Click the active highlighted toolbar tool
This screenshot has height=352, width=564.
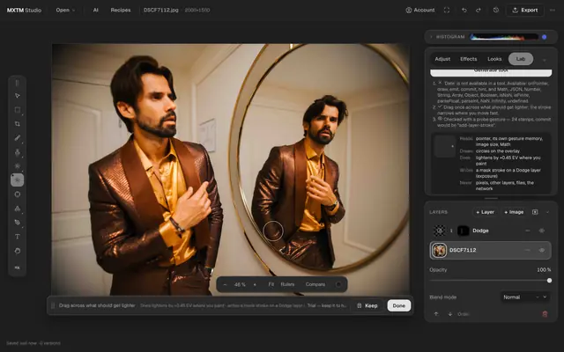(18, 180)
